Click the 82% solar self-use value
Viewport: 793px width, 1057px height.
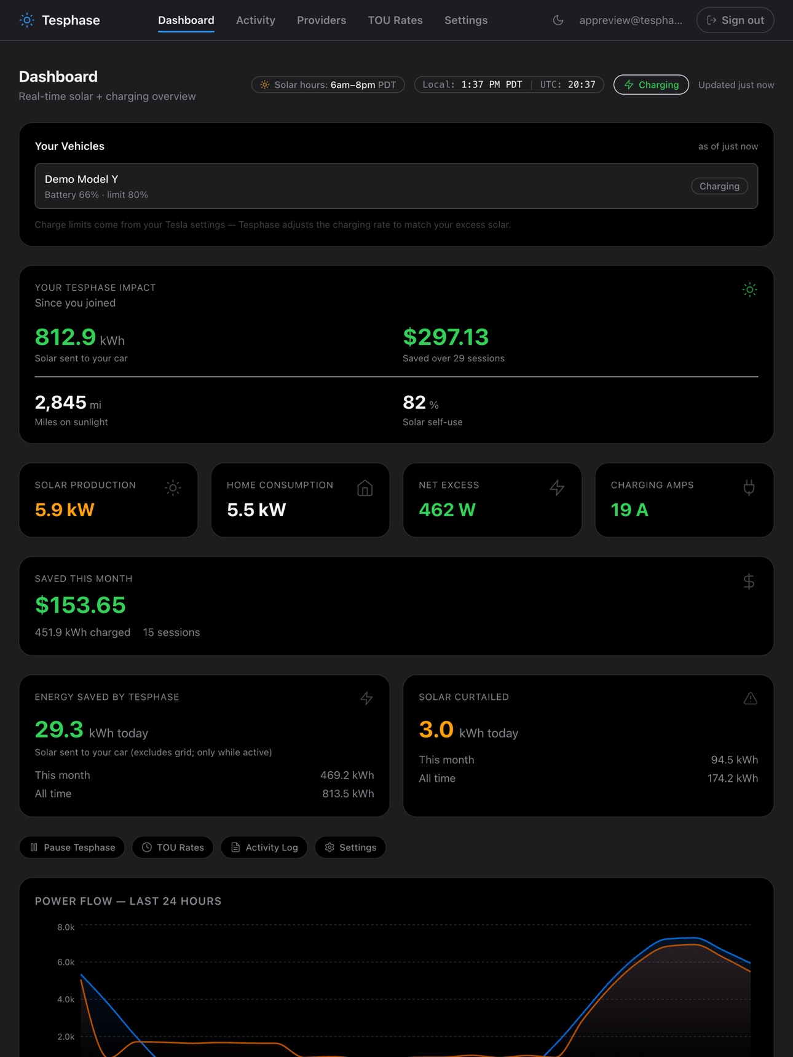tap(420, 403)
